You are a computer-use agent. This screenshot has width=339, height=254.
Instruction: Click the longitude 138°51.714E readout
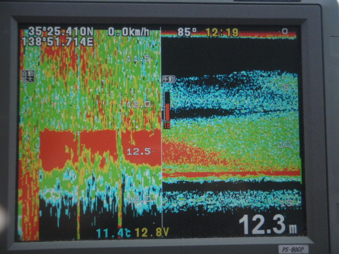(57, 41)
